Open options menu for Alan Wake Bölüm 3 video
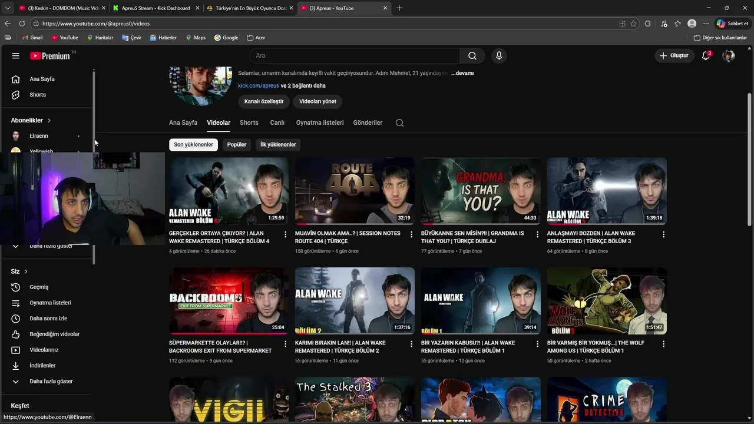Image resolution: width=754 pixels, height=424 pixels. pos(663,234)
